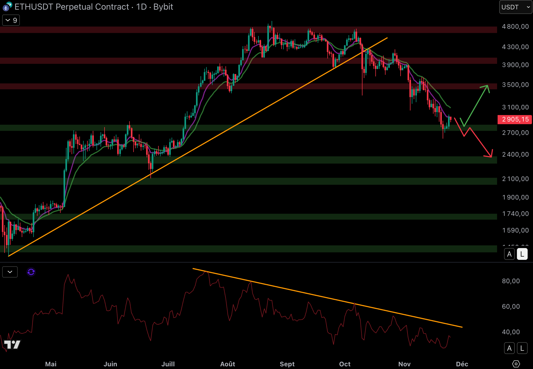Select the green upward arrow drawing
This screenshot has height=369, width=533.
tap(476, 105)
